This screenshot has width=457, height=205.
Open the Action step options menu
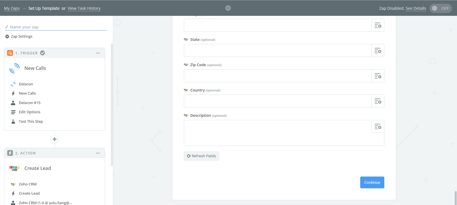pos(98,153)
